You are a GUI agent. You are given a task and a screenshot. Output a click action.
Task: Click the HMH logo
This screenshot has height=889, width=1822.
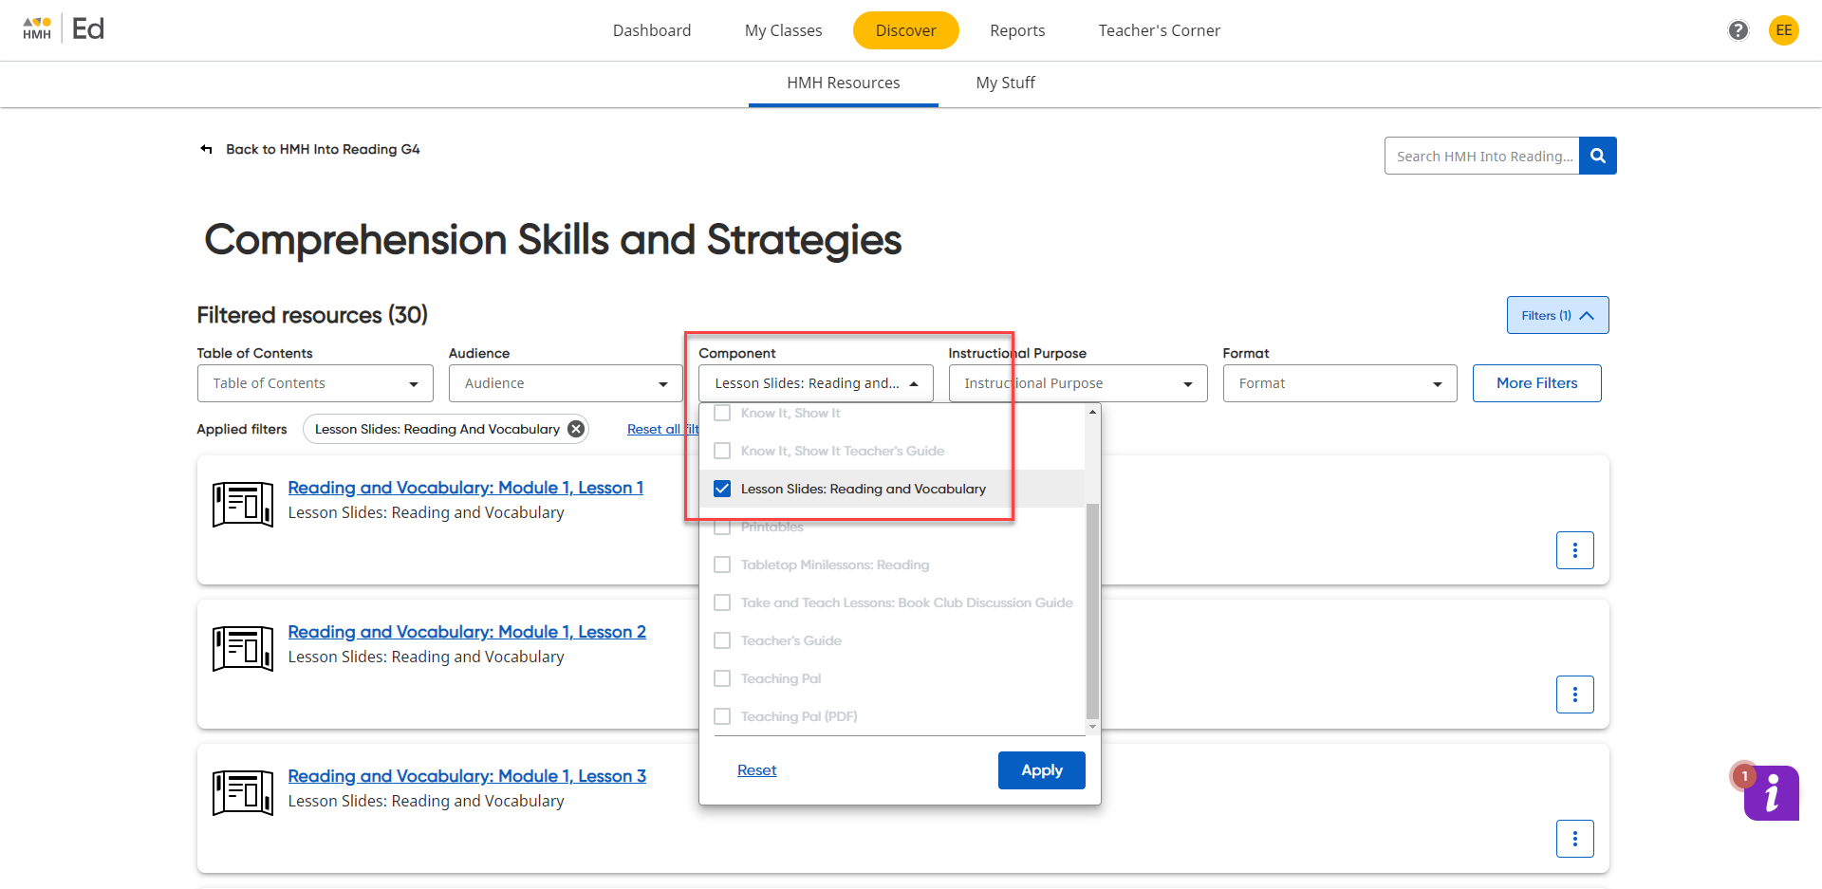pyautogui.click(x=36, y=28)
